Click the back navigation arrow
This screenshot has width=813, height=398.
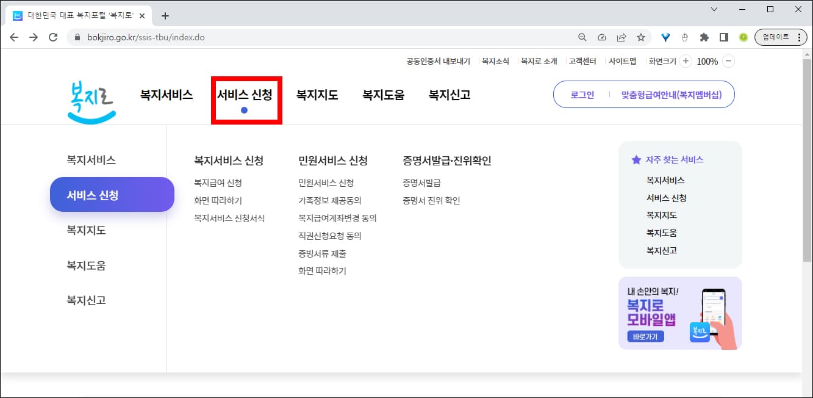pos(14,37)
